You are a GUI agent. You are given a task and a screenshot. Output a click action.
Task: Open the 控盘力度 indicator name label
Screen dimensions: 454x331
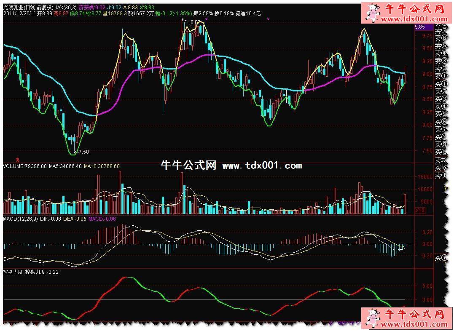13,272
